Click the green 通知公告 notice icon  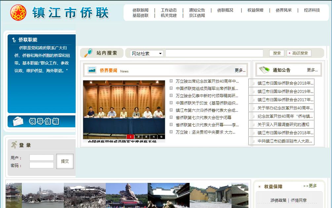(x=264, y=70)
